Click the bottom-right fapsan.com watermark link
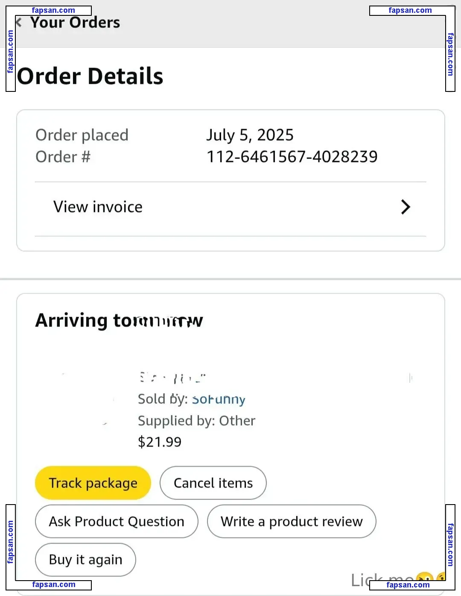 point(408,585)
